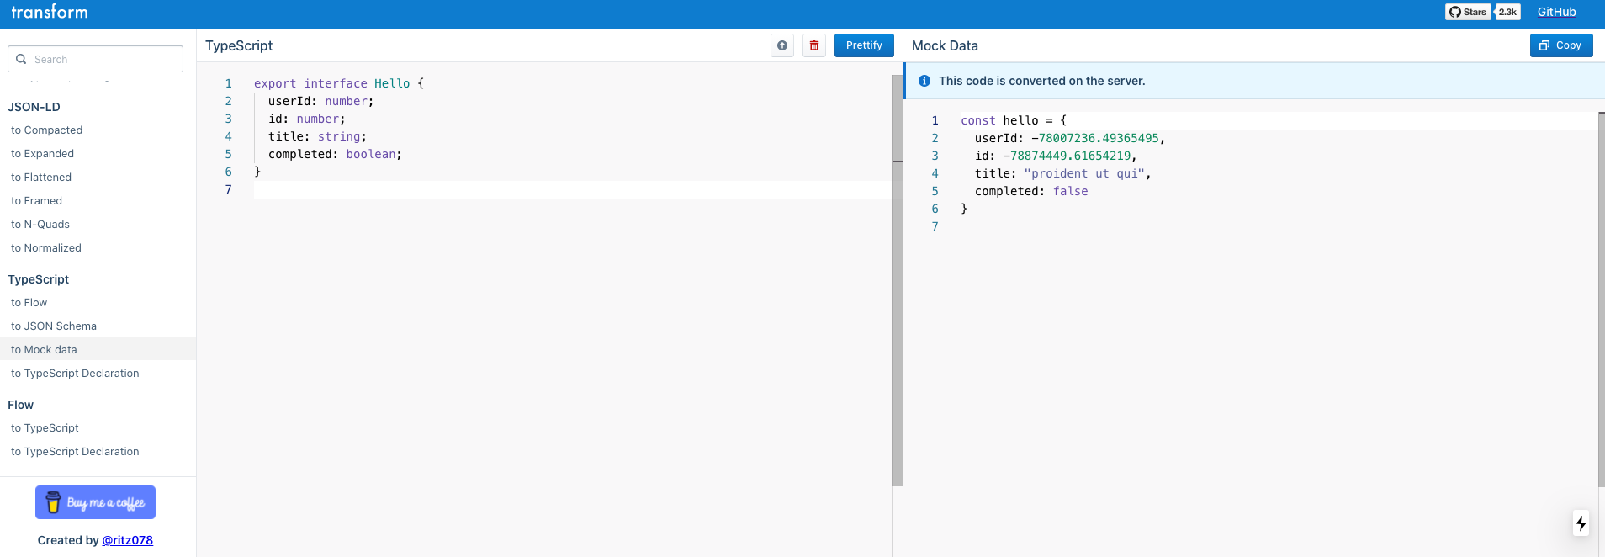Select JSON-LD to N-Quads
The height and width of the screenshot is (557, 1605).
[40, 225]
